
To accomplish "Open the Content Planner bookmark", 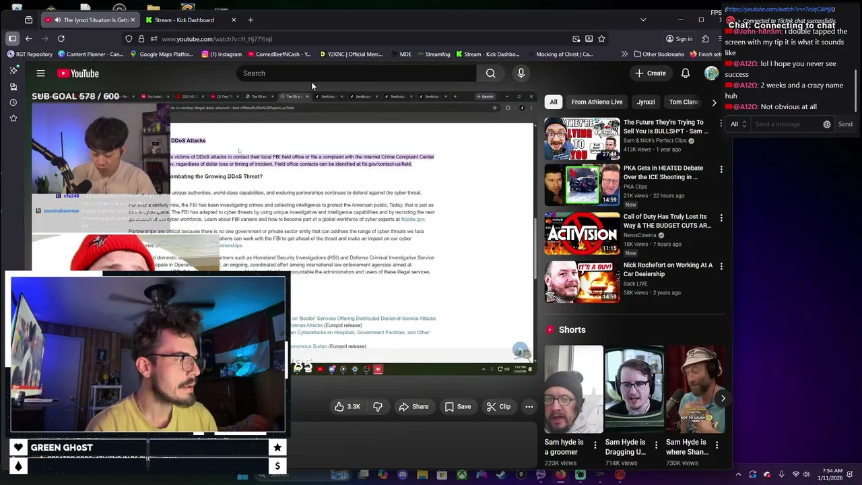I will coord(90,54).
